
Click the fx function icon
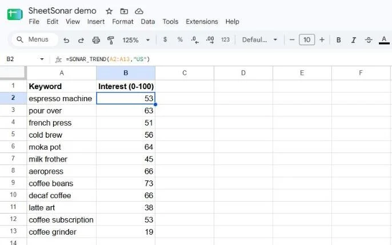[x=58, y=59]
